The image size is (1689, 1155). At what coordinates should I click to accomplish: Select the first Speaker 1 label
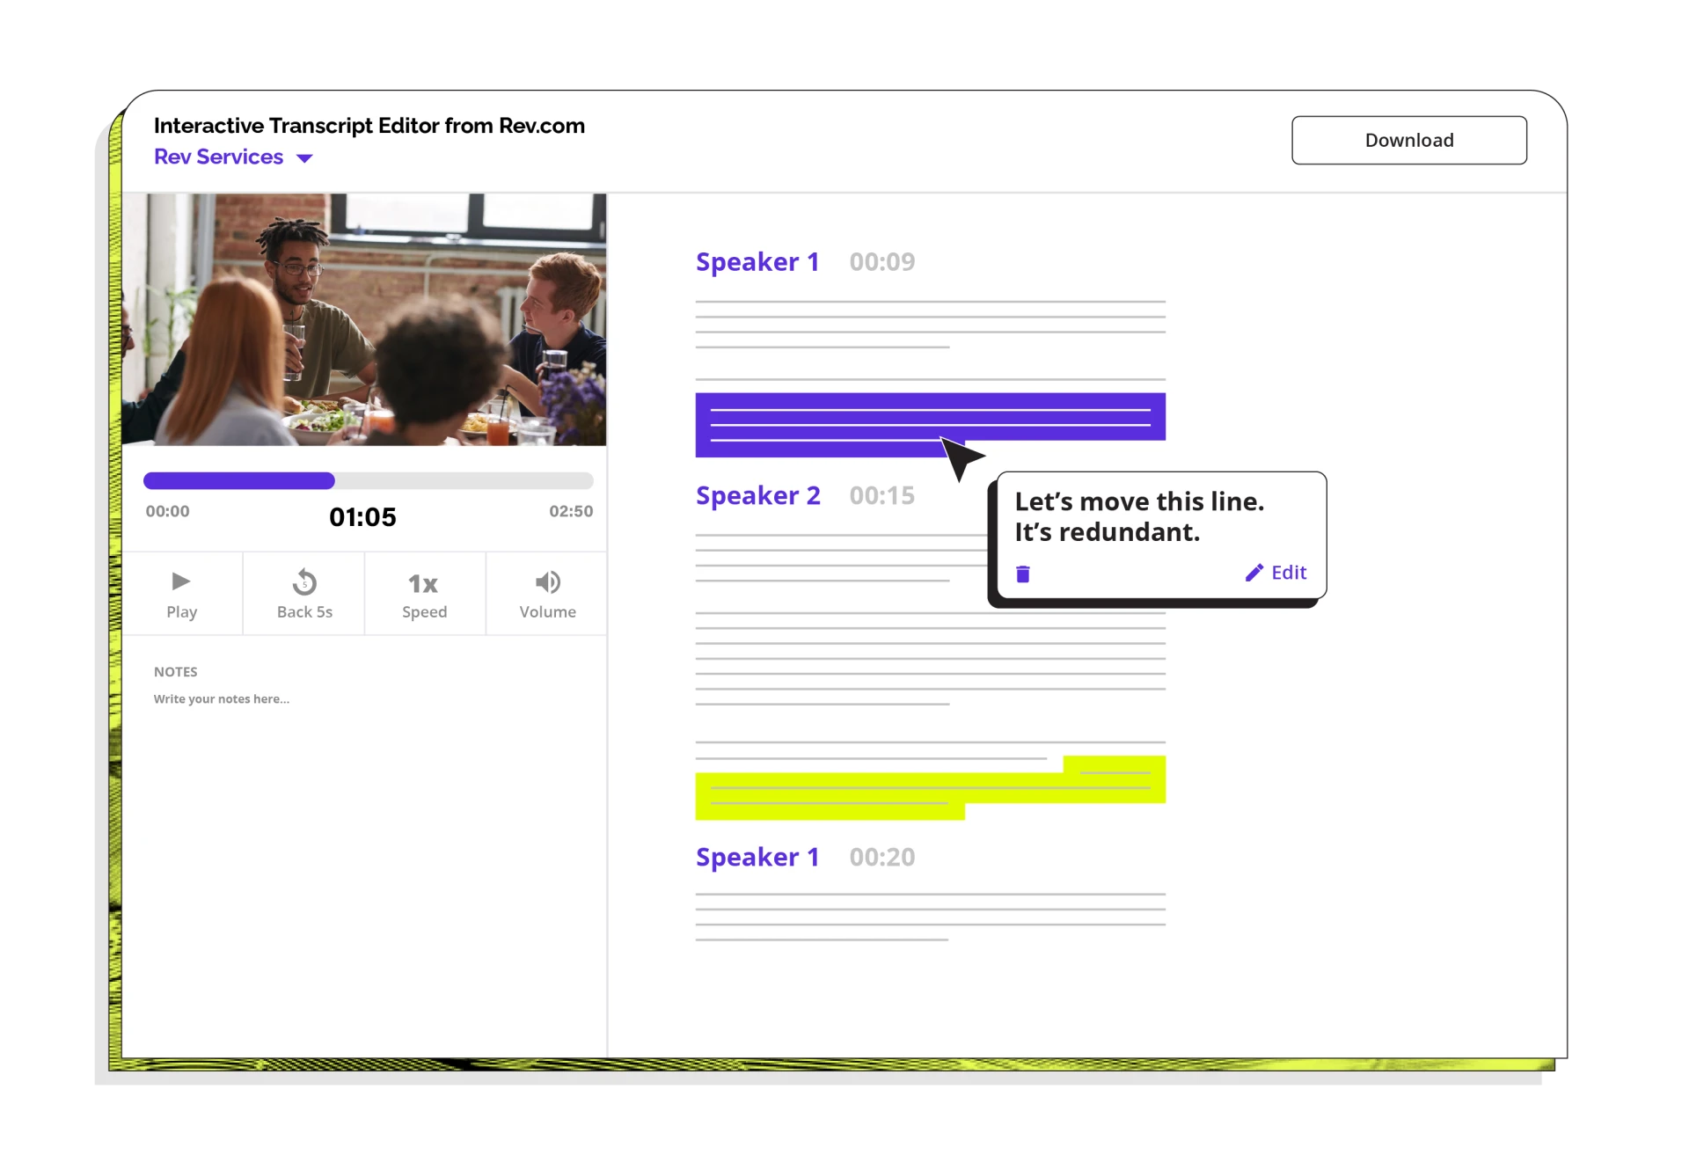tap(757, 262)
